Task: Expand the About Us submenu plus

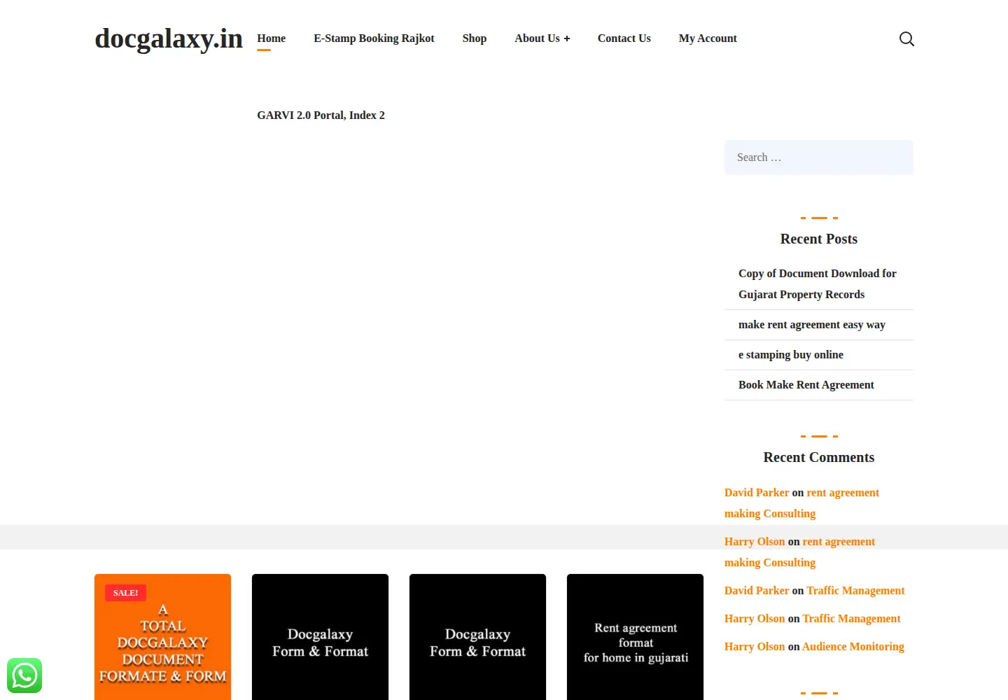Action: coord(567,38)
